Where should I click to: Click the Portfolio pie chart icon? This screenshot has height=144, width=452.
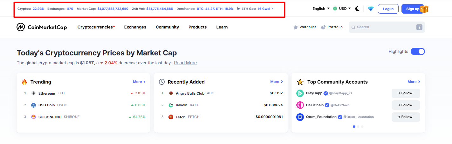pyautogui.click(x=324, y=27)
